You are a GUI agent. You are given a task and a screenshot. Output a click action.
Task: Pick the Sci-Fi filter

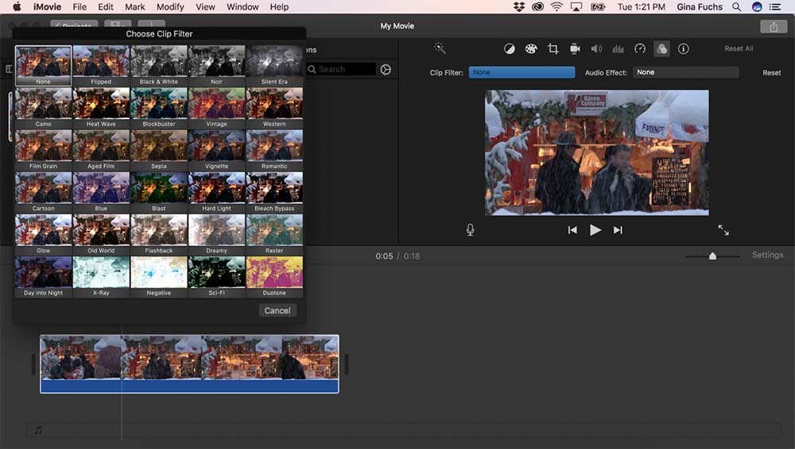click(x=216, y=277)
